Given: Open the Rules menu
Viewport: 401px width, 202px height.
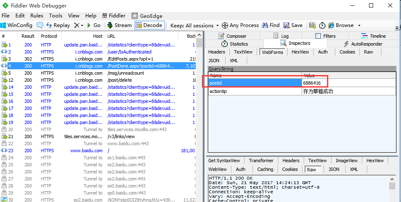Looking at the screenshot, I should click(37, 16).
